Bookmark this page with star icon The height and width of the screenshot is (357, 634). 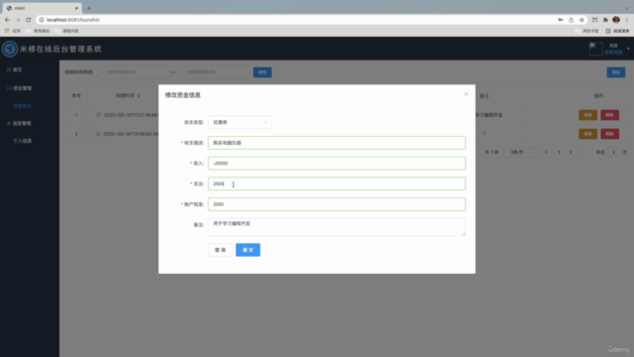pyautogui.click(x=581, y=20)
